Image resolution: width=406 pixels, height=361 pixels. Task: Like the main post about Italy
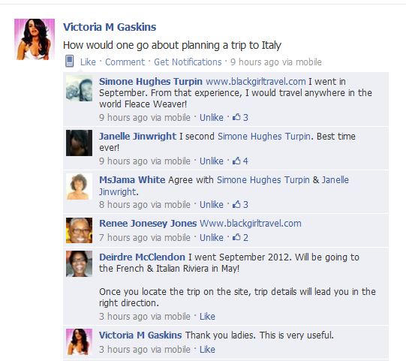tap(88, 62)
